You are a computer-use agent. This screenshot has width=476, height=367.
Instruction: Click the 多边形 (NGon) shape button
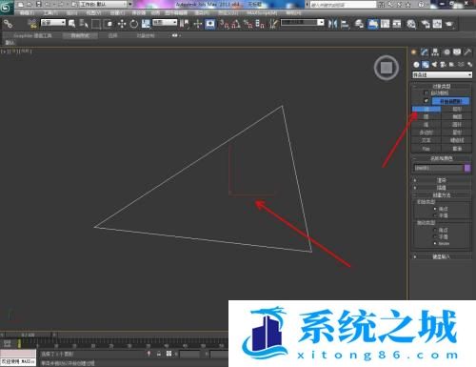coord(426,133)
